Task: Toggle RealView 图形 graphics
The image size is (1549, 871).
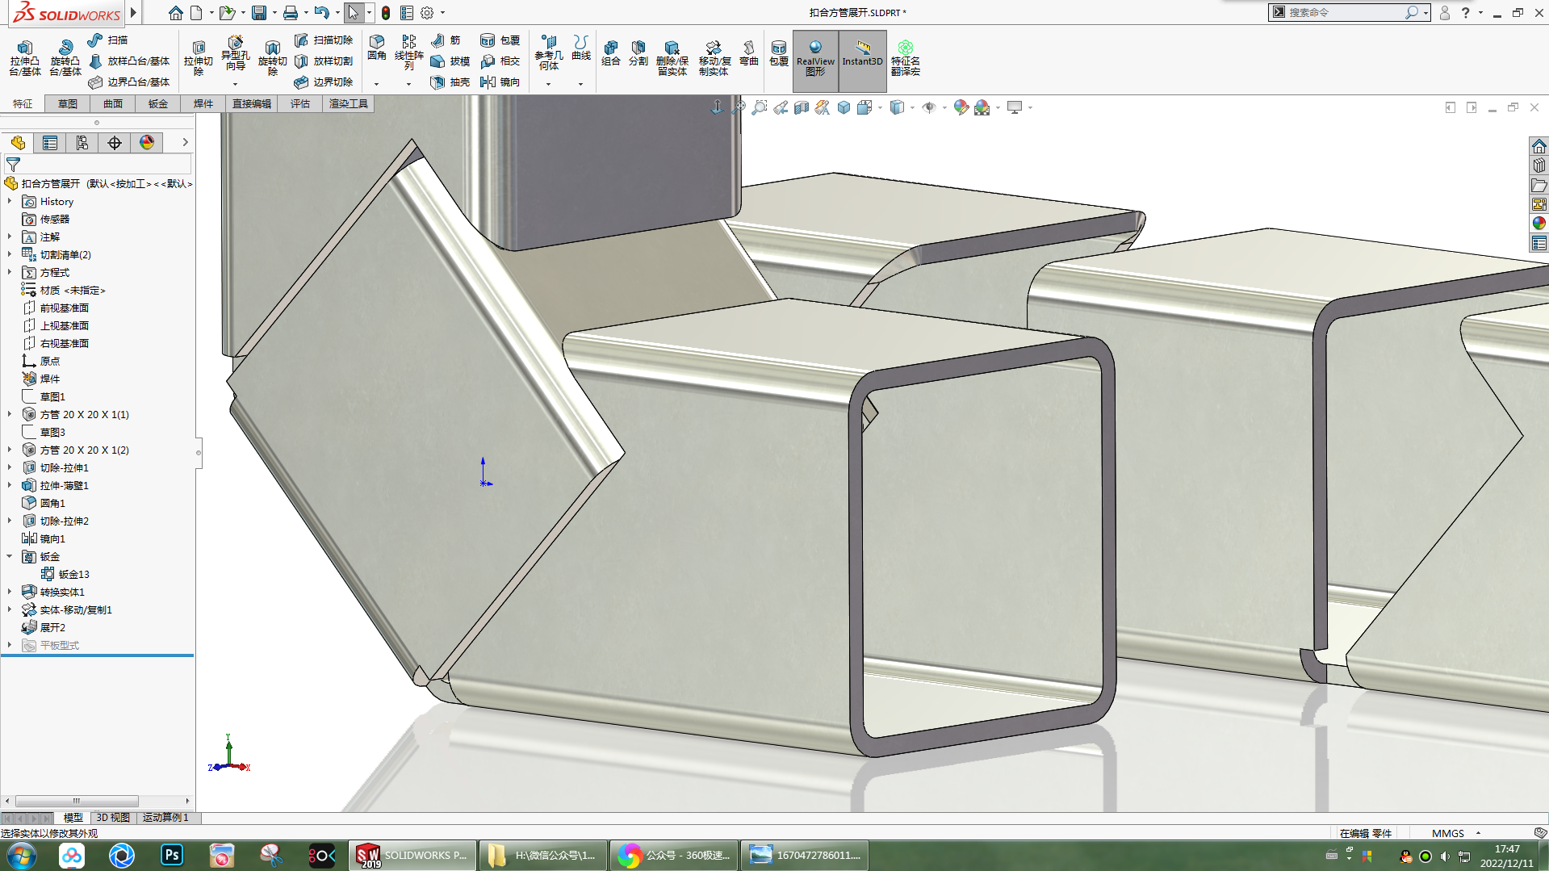Action: 815,61
